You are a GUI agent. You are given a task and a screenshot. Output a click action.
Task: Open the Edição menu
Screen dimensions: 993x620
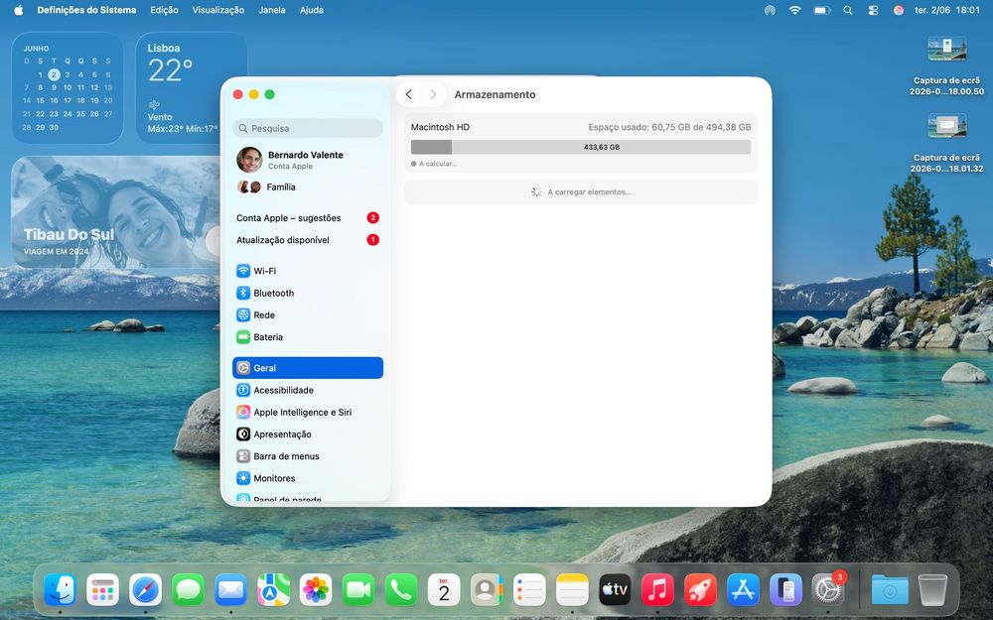pyautogui.click(x=164, y=10)
